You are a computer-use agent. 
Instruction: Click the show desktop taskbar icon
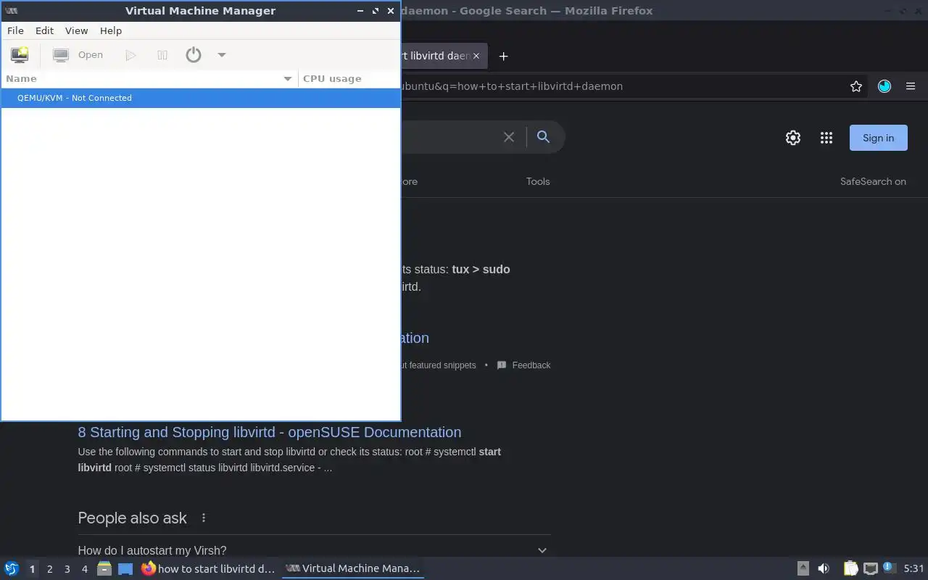tap(125, 569)
